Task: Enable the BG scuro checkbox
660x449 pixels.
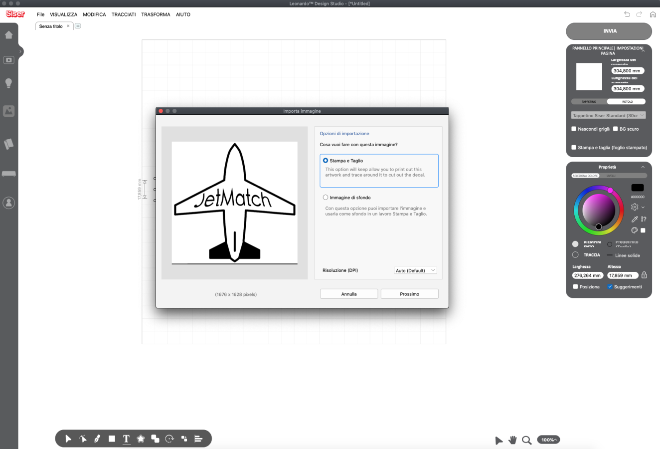Action: (616, 129)
